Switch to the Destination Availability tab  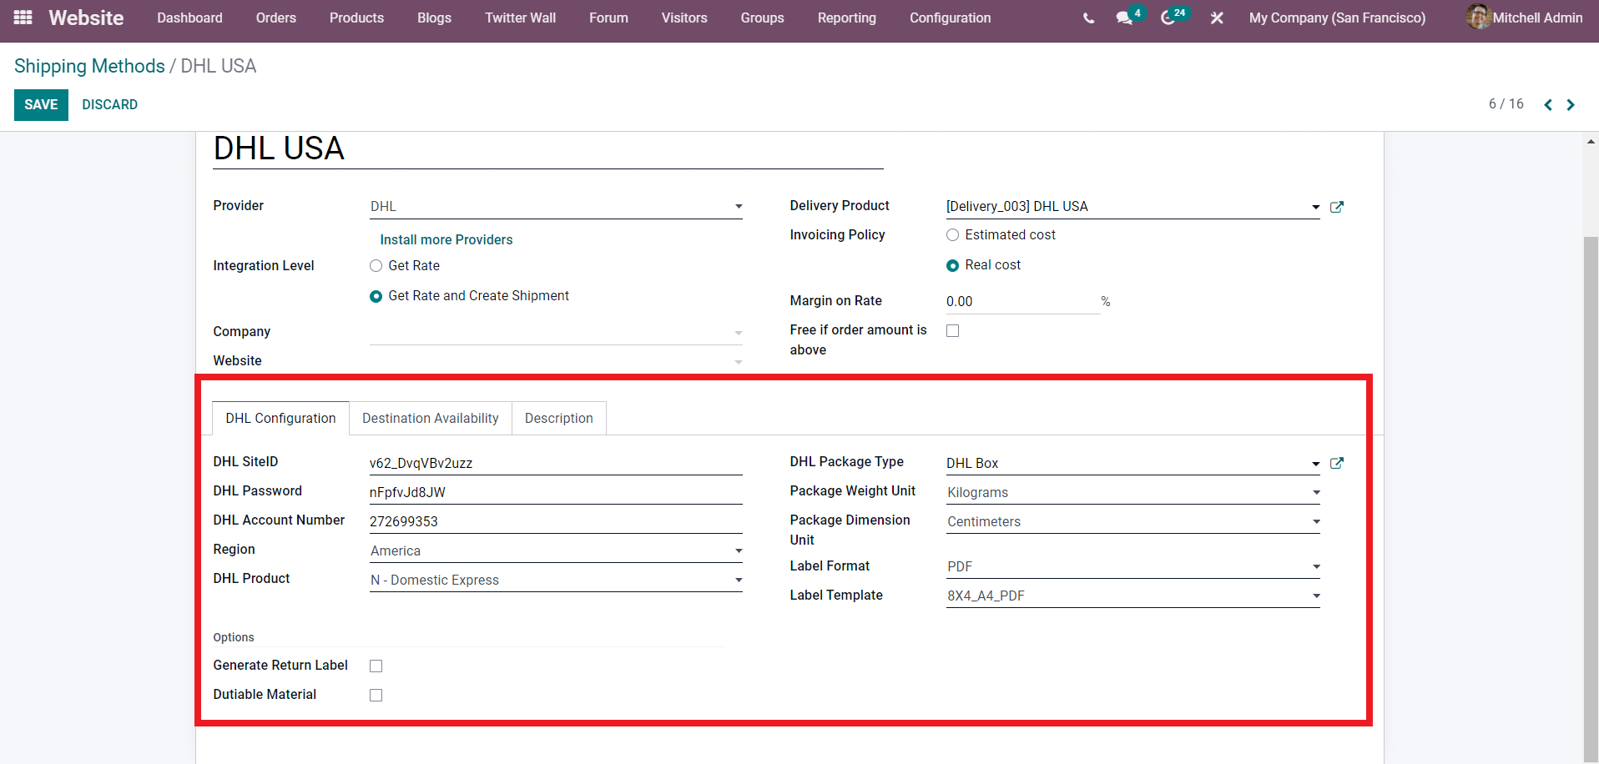coord(430,418)
